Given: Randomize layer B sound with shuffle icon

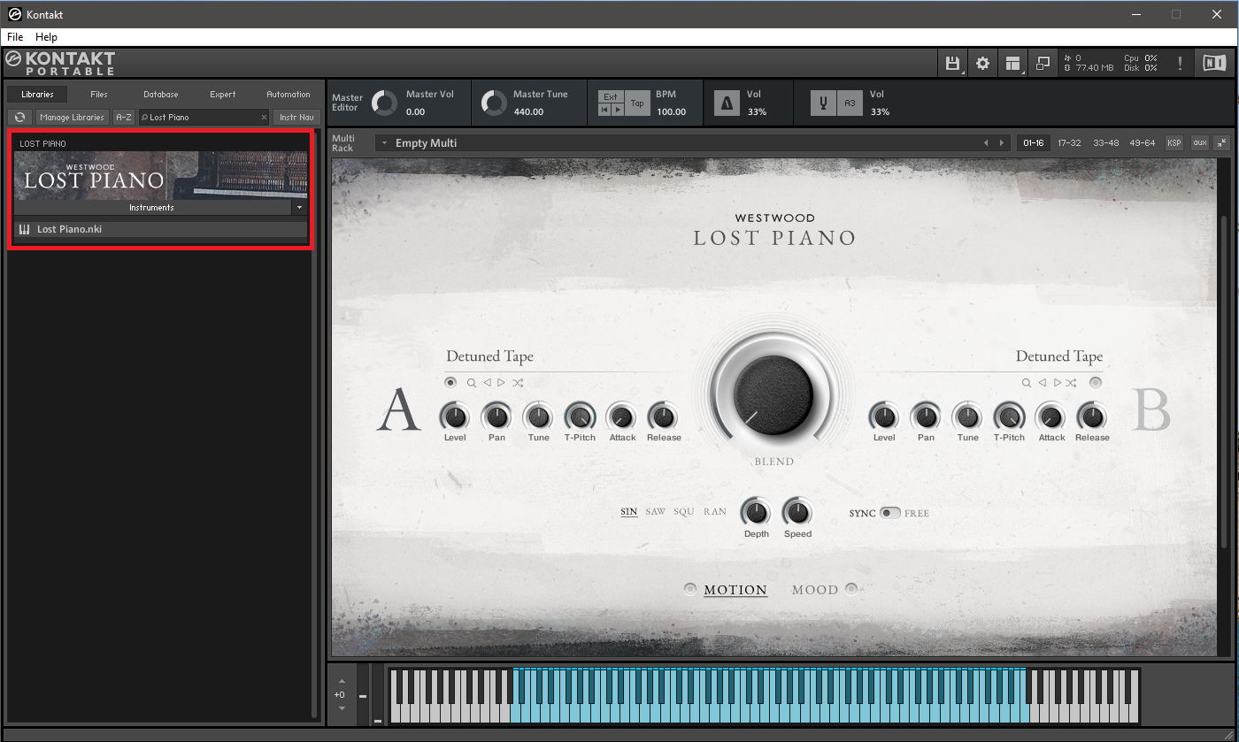Looking at the screenshot, I should point(1071,383).
